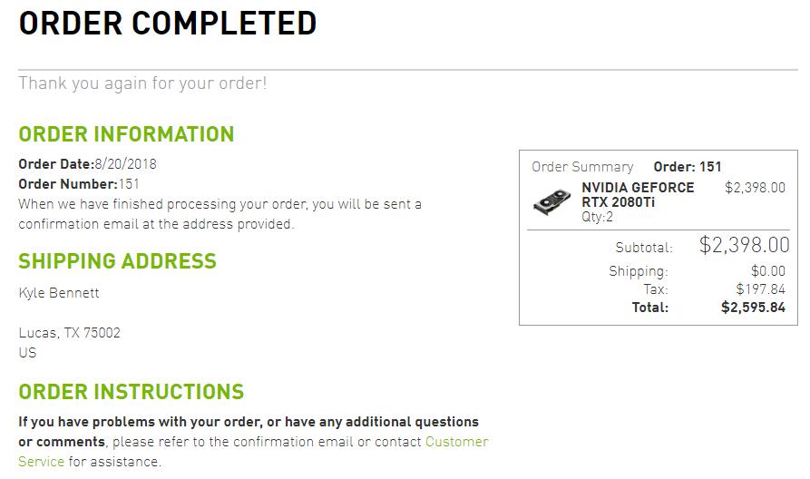810x479 pixels.
Task: Click the Qty:2 text under product
Action: pos(597,217)
